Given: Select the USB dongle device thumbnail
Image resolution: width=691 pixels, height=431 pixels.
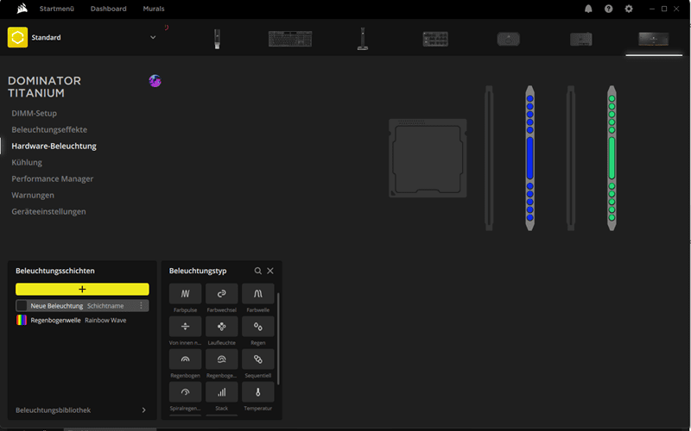Looking at the screenshot, I should click(x=217, y=39).
